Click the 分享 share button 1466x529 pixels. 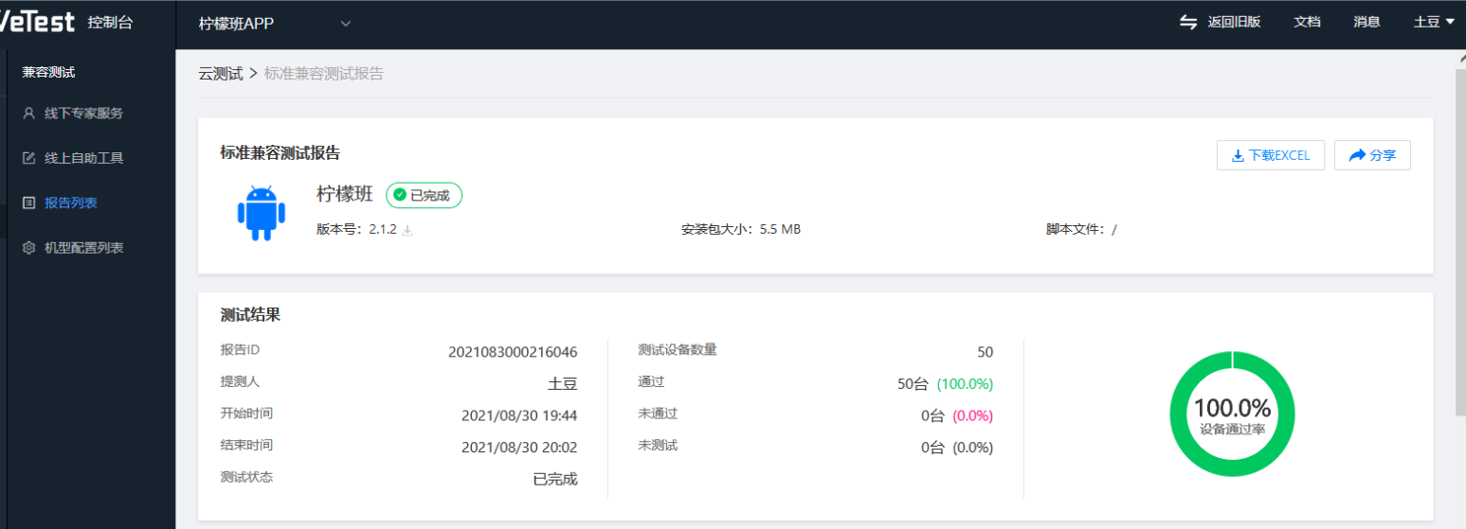tap(1372, 155)
